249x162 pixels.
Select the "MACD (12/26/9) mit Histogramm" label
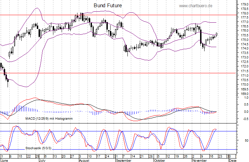tap(49, 119)
